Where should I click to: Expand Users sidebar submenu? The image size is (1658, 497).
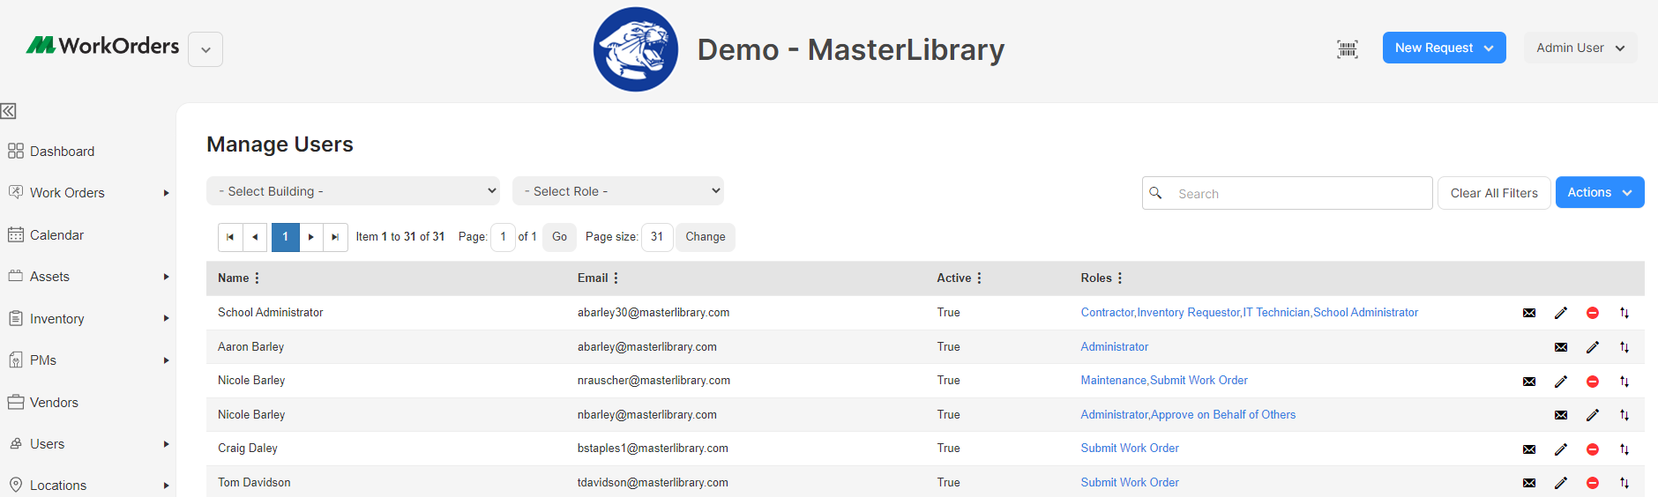166,444
